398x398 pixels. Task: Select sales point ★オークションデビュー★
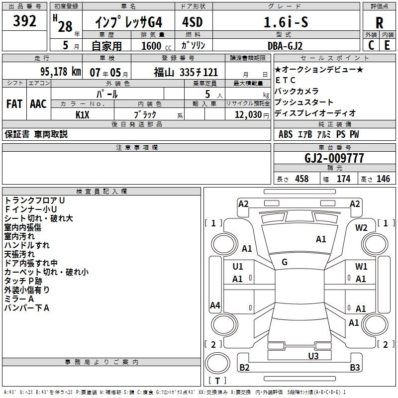(319, 69)
